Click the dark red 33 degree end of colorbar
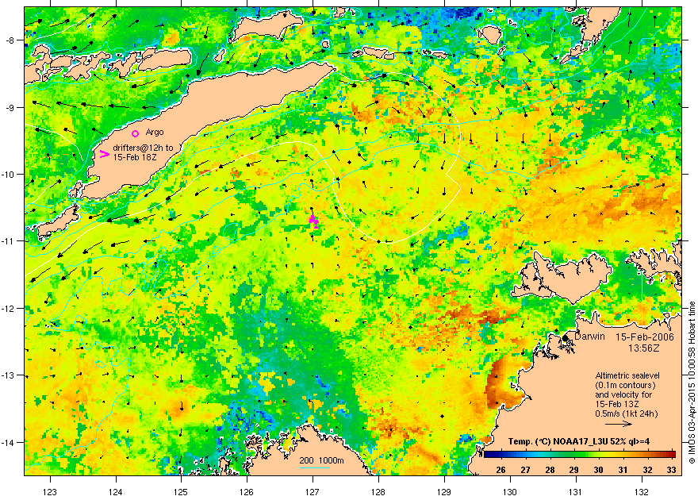This screenshot has height=500, width=698. coord(672,455)
